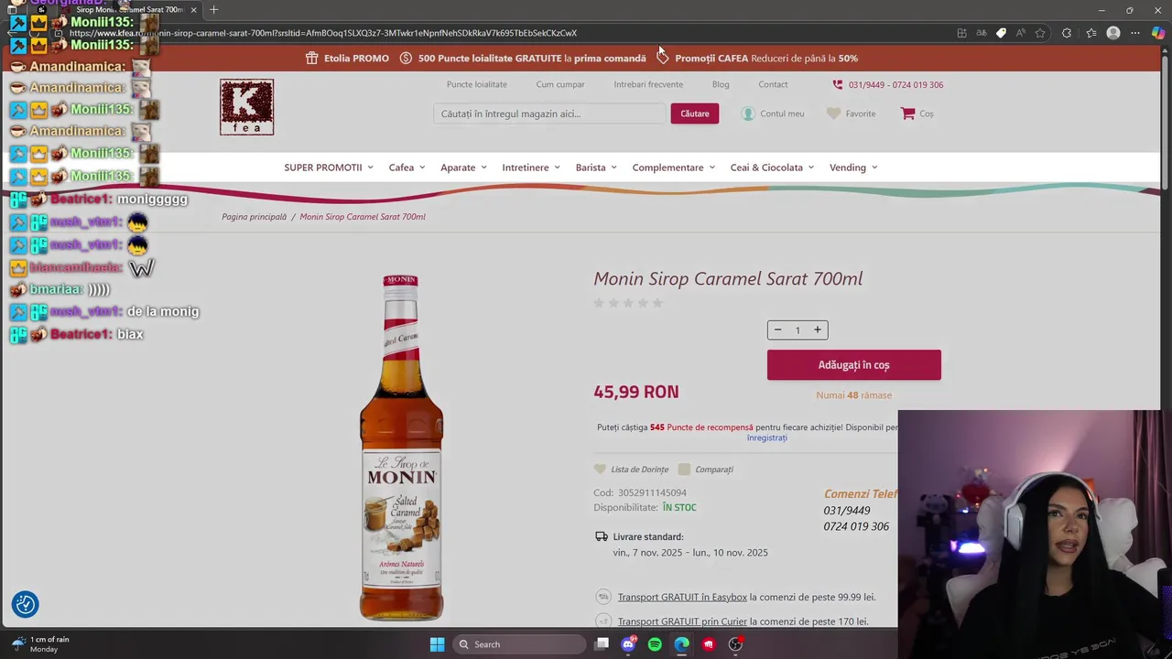The width and height of the screenshot is (1172, 659).
Task: Increase quantity with plus button
Action: tap(818, 329)
